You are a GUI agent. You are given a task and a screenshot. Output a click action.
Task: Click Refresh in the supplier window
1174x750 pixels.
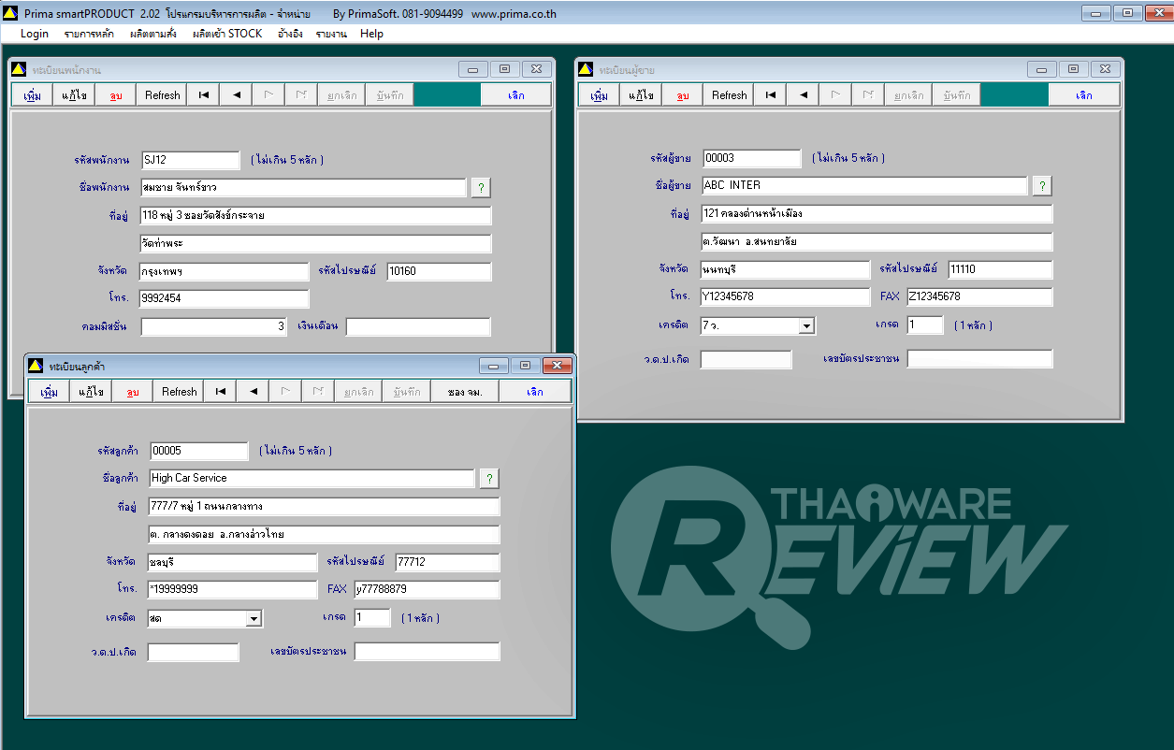click(730, 95)
